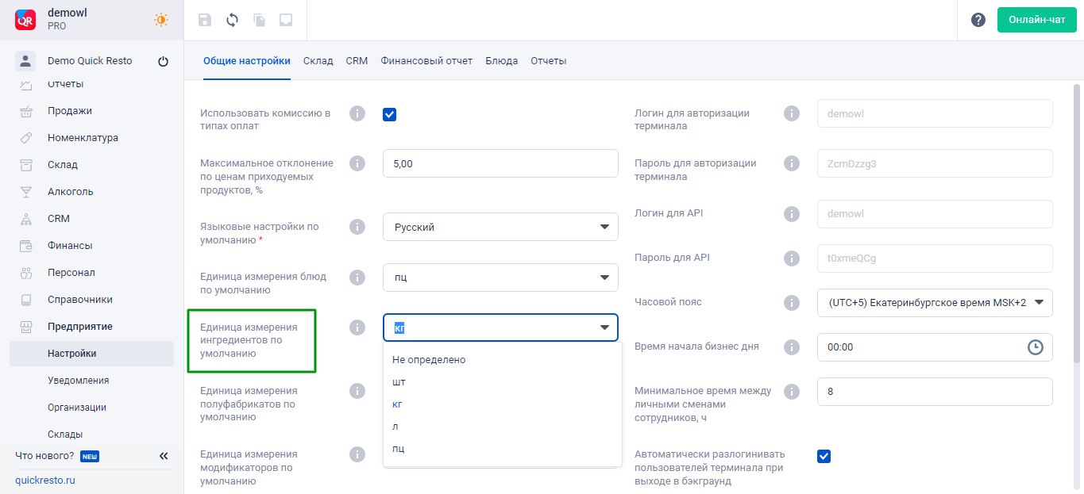Select Настройки in the sidebar
The image size is (1084, 494).
tap(91, 354)
